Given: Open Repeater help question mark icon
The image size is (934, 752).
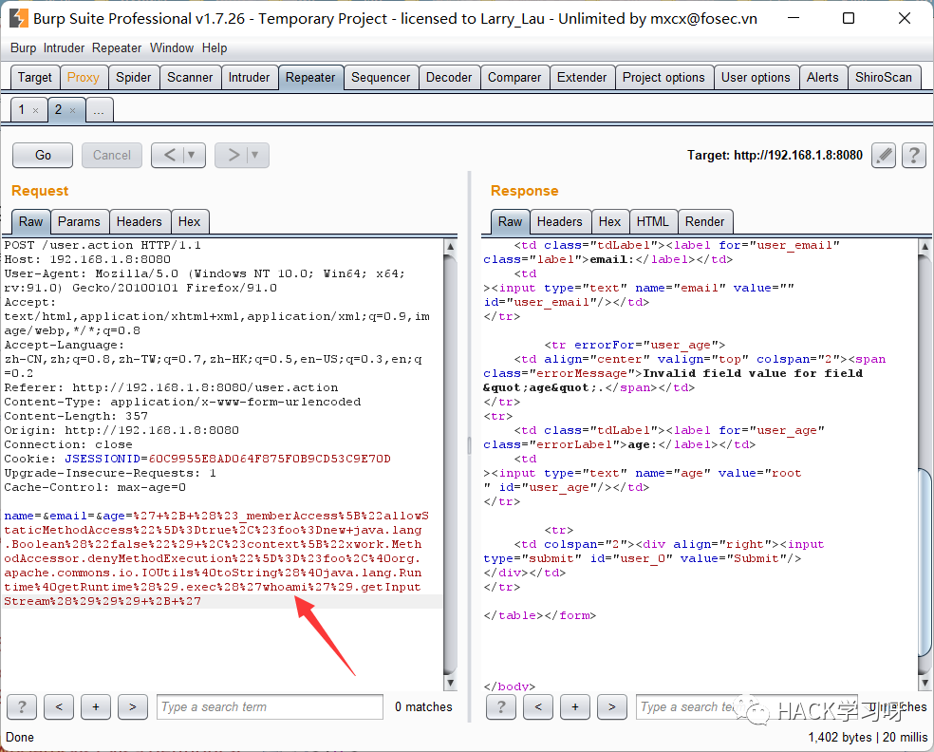Looking at the screenshot, I should click(x=914, y=156).
